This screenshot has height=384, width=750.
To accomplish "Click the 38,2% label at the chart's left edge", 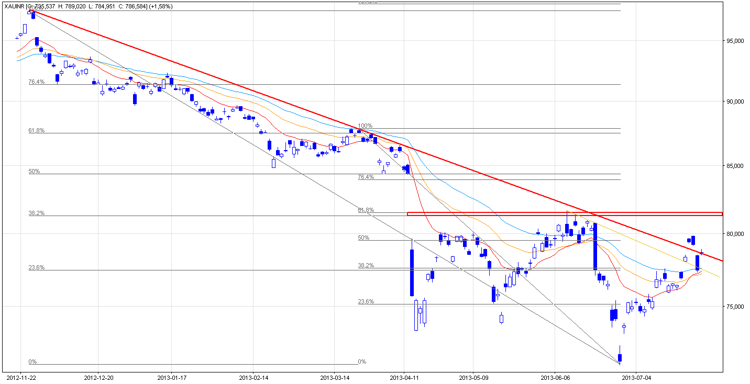I will coord(36,213).
